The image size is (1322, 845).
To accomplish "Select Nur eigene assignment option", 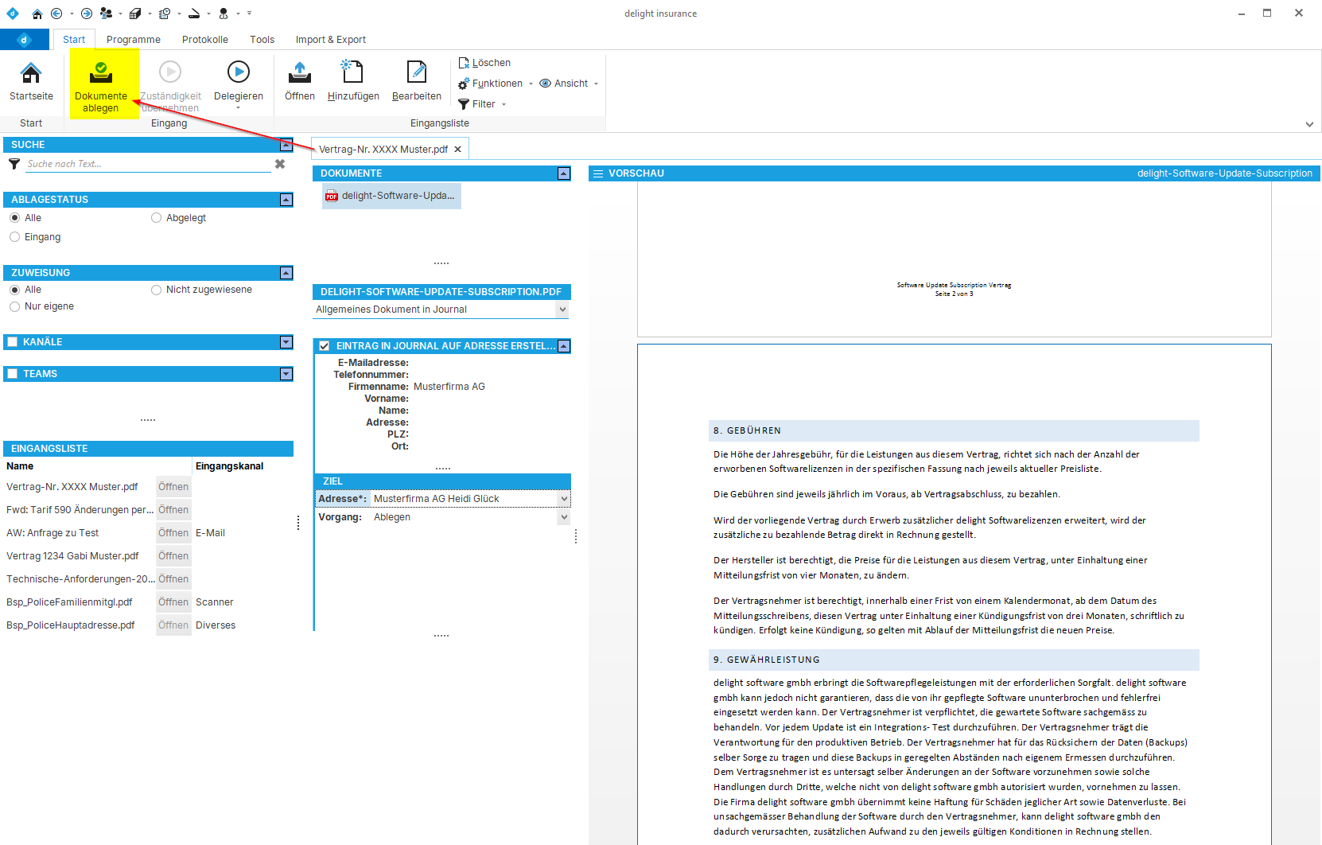I will coord(15,306).
